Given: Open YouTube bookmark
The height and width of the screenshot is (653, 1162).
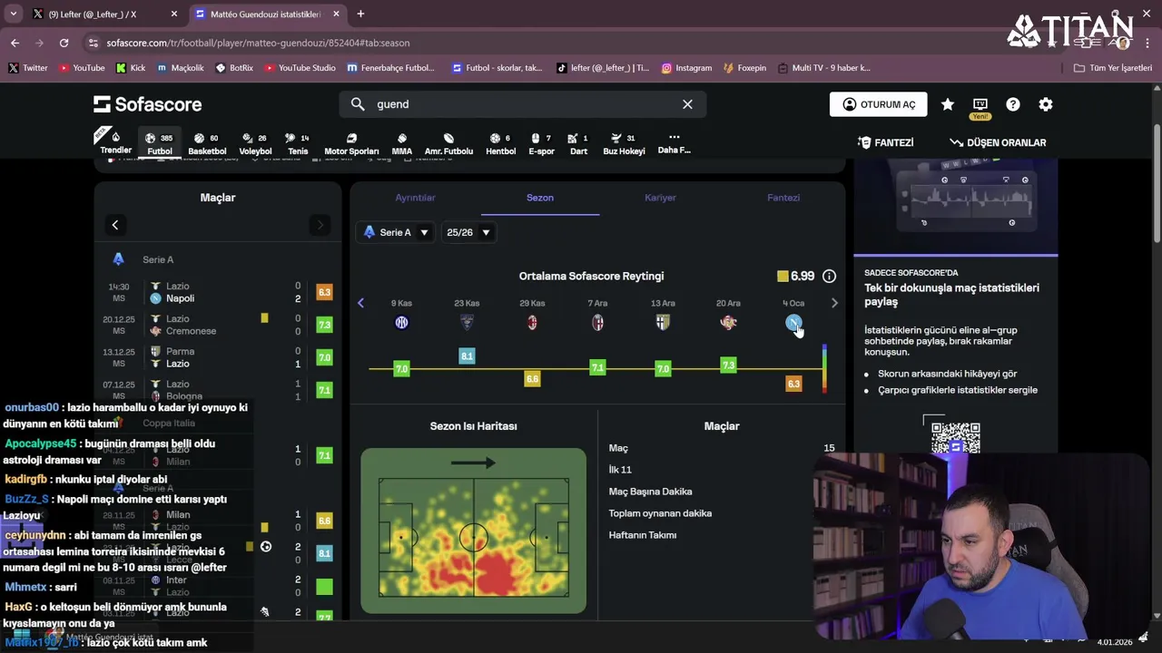Looking at the screenshot, I should point(82,68).
